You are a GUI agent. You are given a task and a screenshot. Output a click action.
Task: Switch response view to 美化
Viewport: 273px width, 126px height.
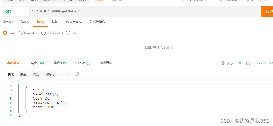coord(11,74)
